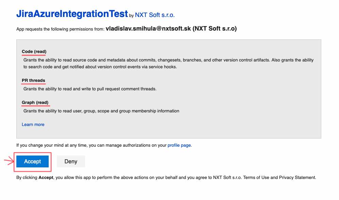Select the PR threads permission heading
This screenshot has width=339, height=200.
tap(33, 80)
